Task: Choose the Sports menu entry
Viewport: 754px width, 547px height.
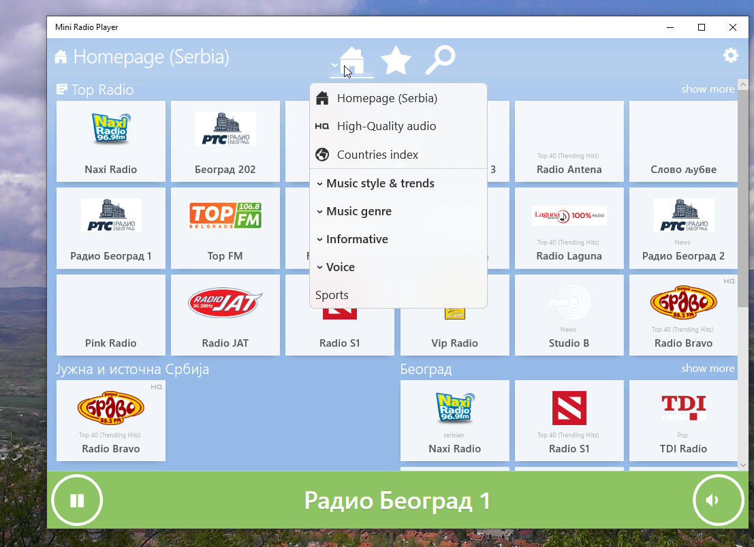Action: (x=398, y=295)
